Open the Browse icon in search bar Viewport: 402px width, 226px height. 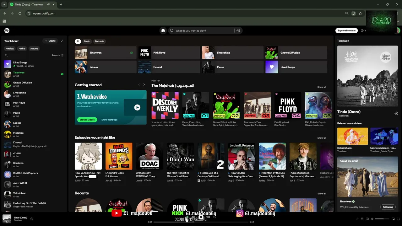(x=238, y=30)
